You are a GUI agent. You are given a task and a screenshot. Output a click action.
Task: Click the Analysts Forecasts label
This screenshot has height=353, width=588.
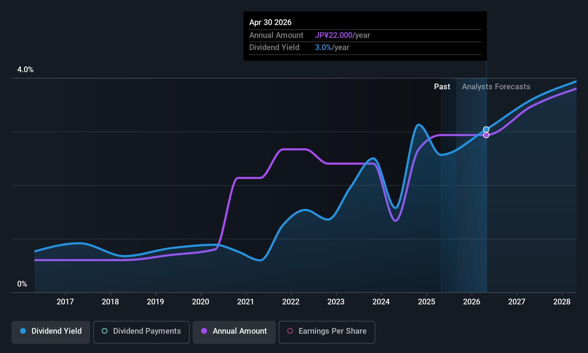coord(496,87)
